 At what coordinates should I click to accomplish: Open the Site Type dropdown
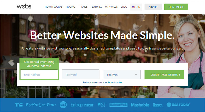122,74
